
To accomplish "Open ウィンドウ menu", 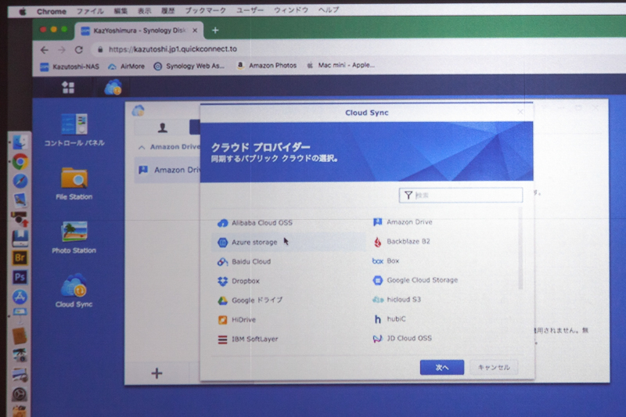I will pyautogui.click(x=290, y=10).
